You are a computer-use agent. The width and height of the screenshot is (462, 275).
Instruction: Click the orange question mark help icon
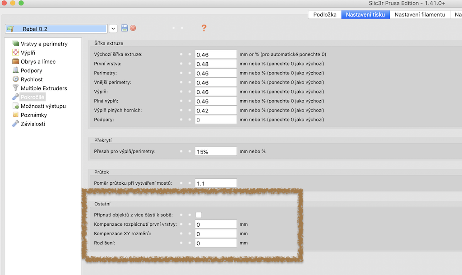(x=204, y=28)
